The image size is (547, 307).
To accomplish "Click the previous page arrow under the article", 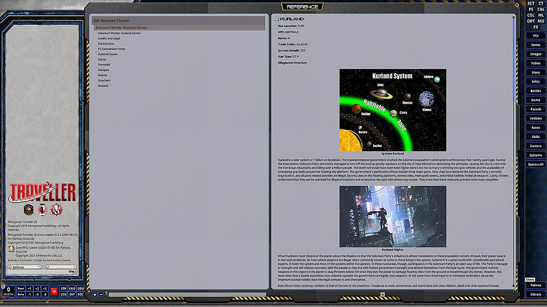I will coord(382,294).
